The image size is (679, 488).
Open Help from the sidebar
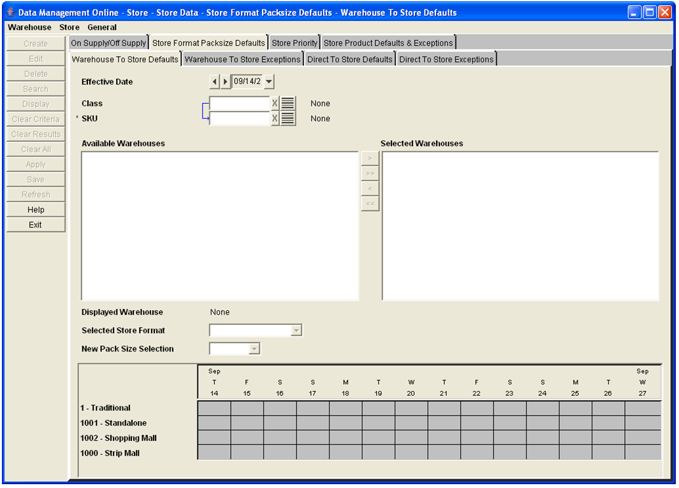(36, 210)
